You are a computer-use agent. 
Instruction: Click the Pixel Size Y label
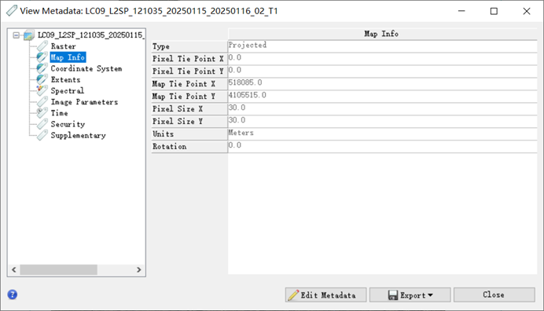[189, 121]
